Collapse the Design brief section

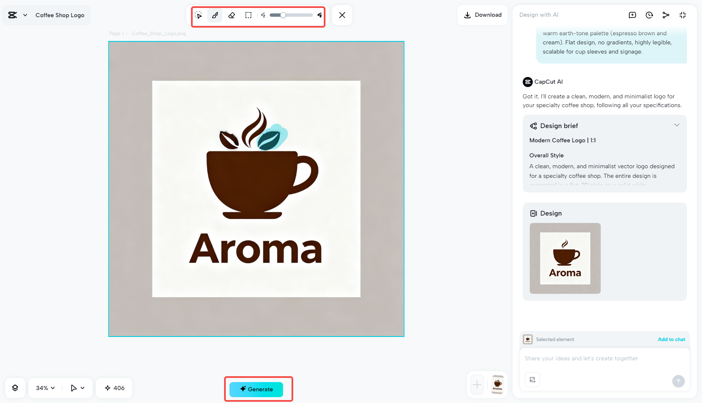click(x=677, y=125)
